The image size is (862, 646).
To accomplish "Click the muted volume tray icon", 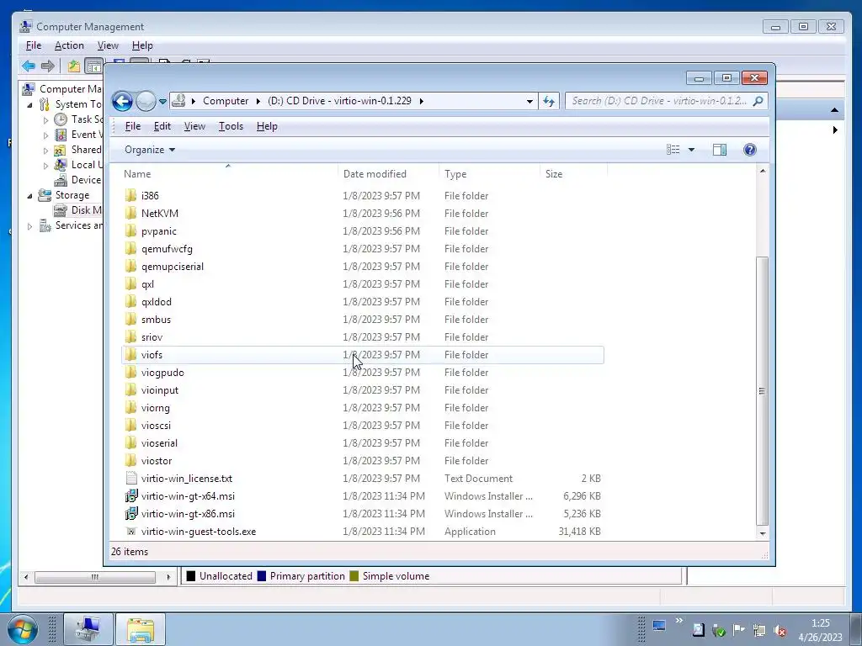I will (779, 630).
